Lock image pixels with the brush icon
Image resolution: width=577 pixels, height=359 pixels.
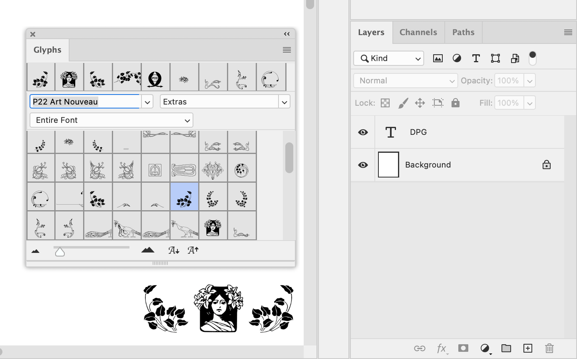click(403, 103)
